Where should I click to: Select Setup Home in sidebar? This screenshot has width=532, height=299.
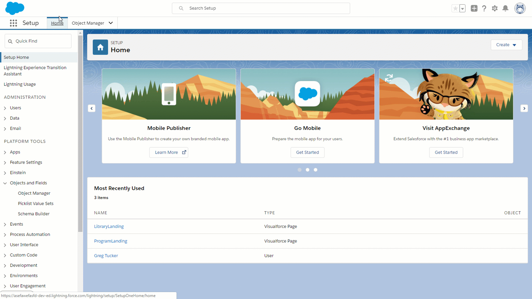point(39,57)
